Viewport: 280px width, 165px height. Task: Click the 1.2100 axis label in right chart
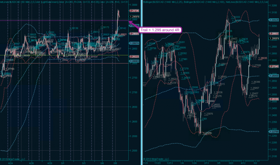tap(273, 156)
